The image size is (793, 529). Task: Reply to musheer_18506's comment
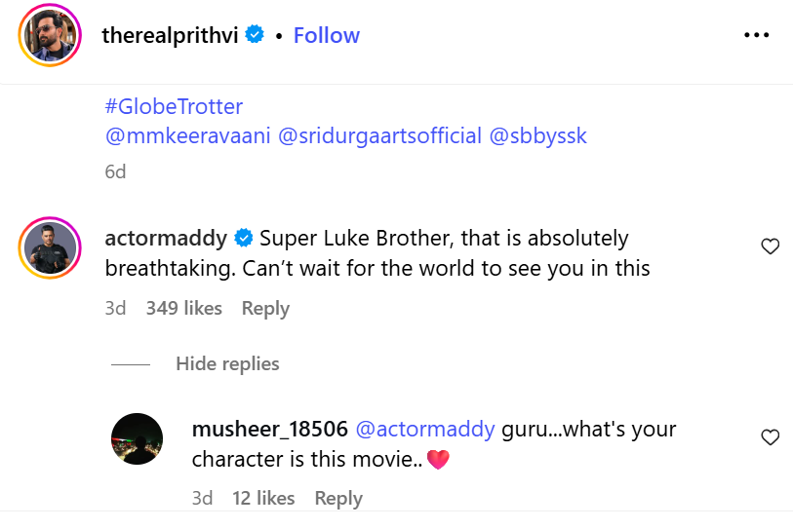[x=338, y=498]
